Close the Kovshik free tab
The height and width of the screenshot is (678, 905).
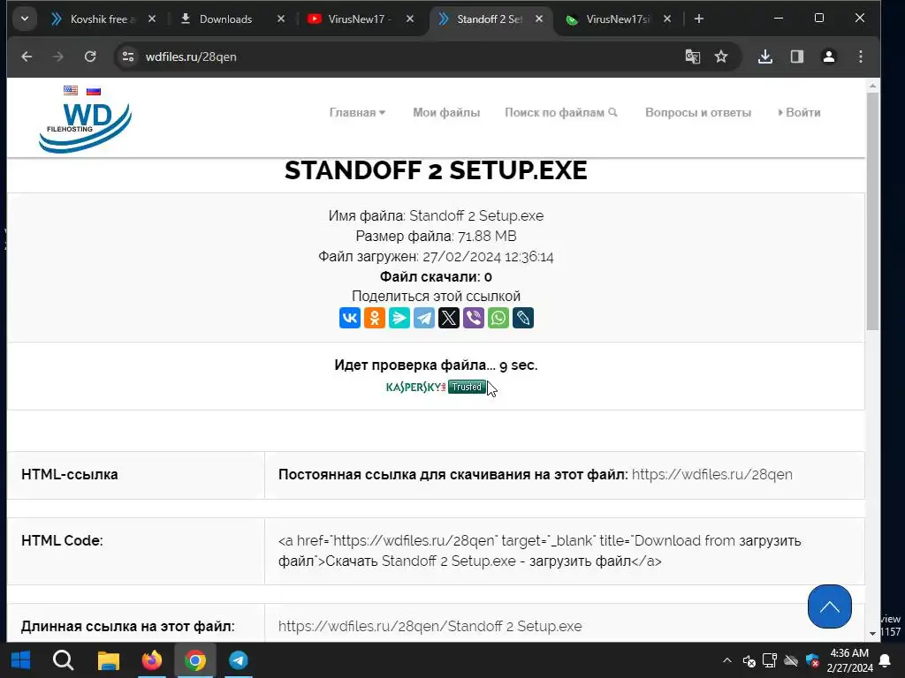(152, 19)
